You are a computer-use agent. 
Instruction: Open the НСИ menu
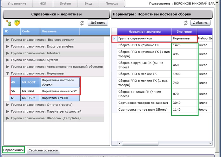(43, 3)
